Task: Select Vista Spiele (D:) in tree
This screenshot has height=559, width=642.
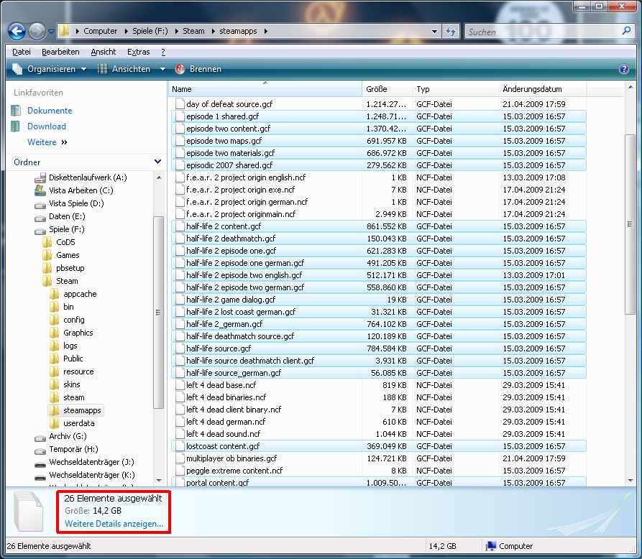Action: click(76, 203)
